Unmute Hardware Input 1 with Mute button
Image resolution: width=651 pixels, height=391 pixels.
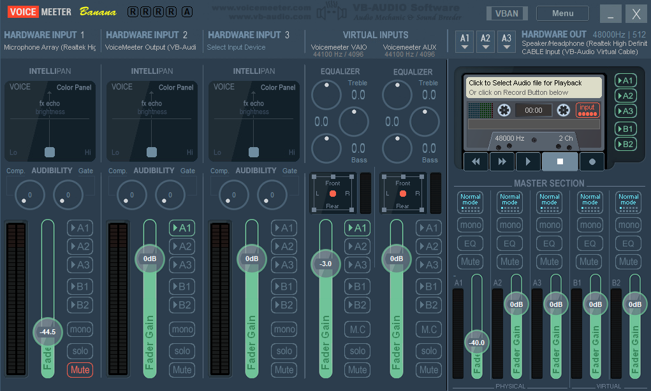[80, 370]
